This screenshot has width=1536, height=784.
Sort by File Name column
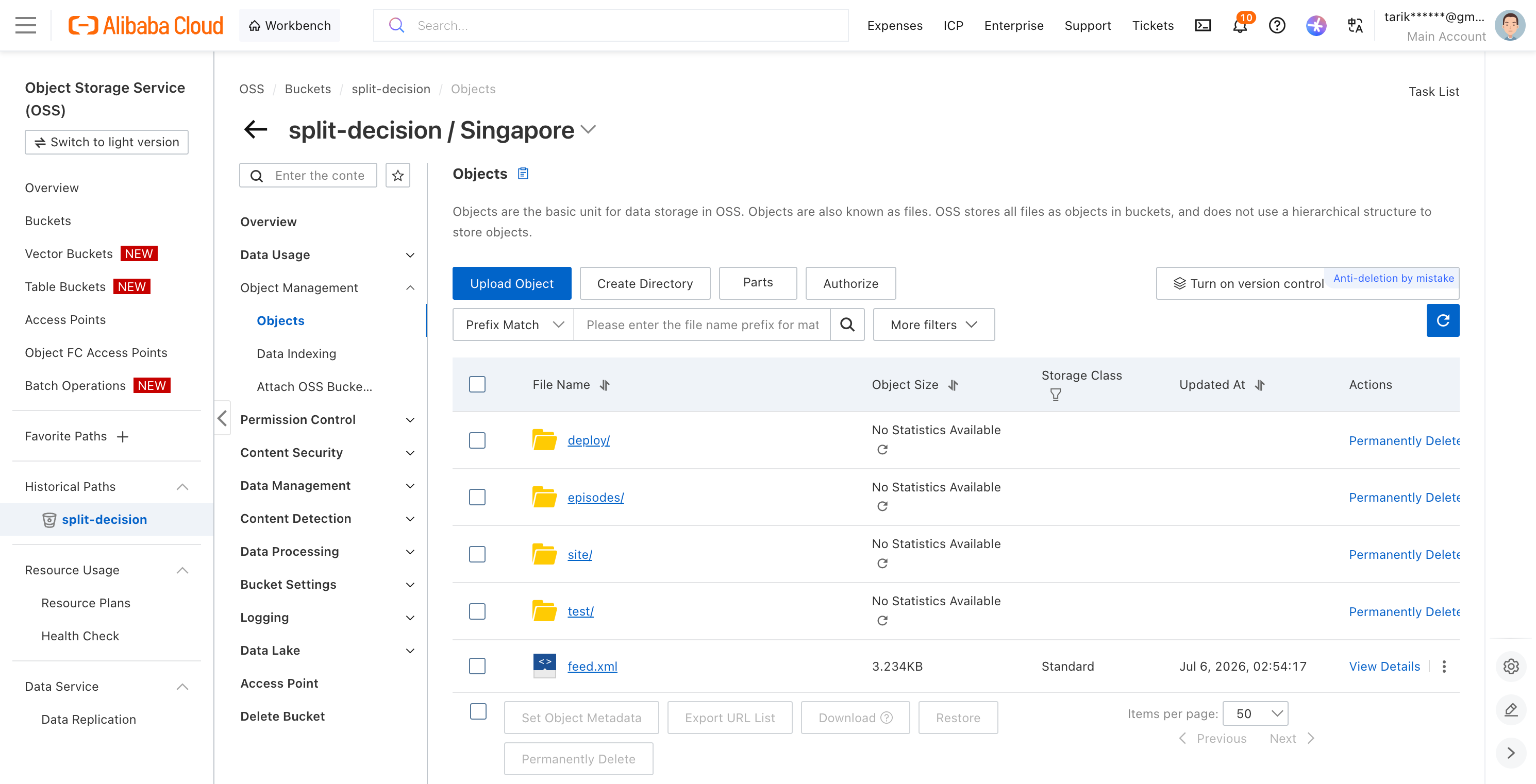(605, 385)
